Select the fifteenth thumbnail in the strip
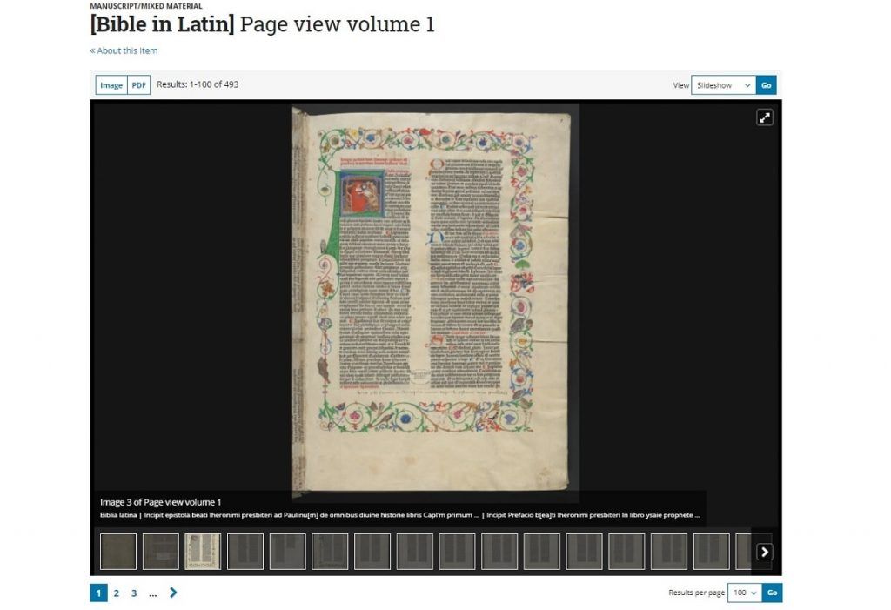This screenshot has width=891, height=610. click(712, 552)
